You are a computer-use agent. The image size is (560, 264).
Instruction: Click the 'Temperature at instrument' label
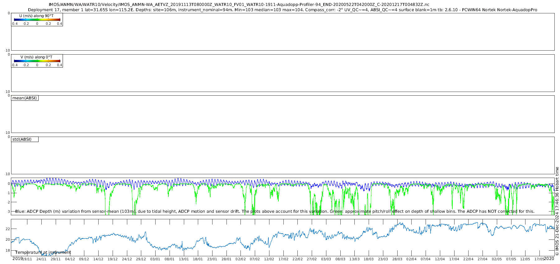pos(43,253)
